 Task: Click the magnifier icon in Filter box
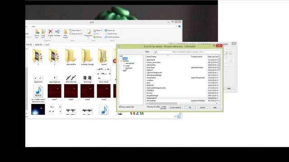tap(156, 52)
